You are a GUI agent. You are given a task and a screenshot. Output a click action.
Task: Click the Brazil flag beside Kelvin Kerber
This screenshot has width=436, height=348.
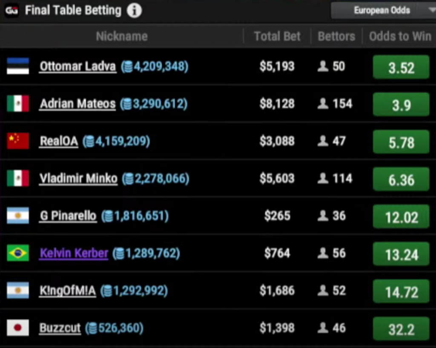18,253
